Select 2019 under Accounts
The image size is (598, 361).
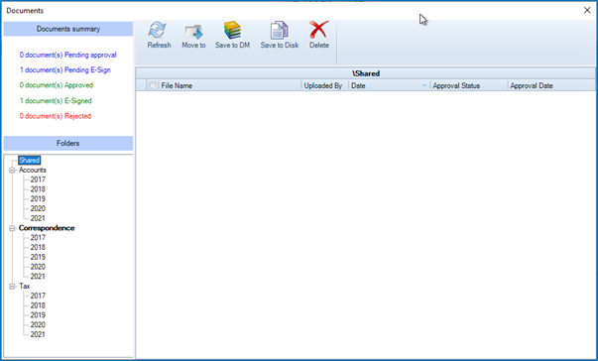[x=38, y=199]
